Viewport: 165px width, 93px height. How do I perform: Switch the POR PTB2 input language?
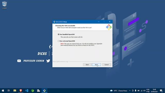click(x=148, y=91)
